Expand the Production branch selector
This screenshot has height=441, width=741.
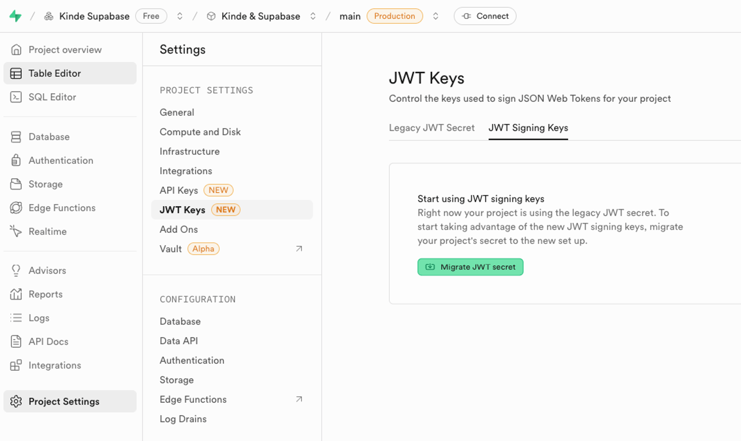pyautogui.click(x=436, y=16)
